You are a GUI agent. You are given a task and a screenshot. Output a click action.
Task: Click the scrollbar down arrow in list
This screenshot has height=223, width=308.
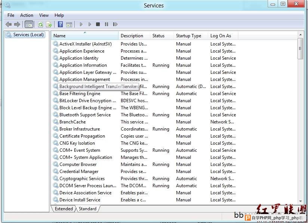coord(301,201)
